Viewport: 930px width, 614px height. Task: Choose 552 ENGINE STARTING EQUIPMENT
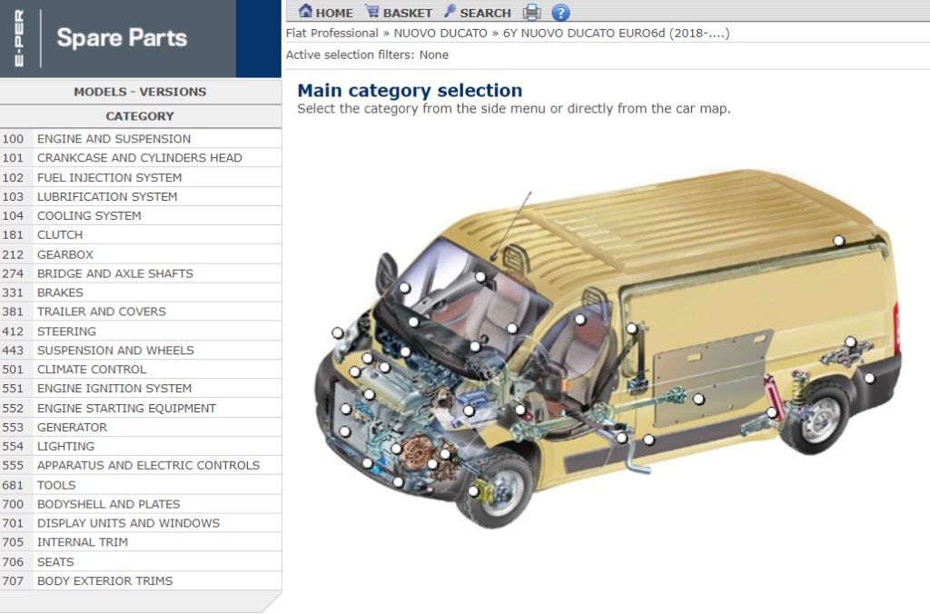click(x=141, y=408)
